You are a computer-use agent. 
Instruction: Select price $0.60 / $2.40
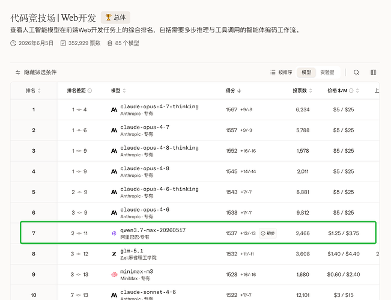click(344, 275)
